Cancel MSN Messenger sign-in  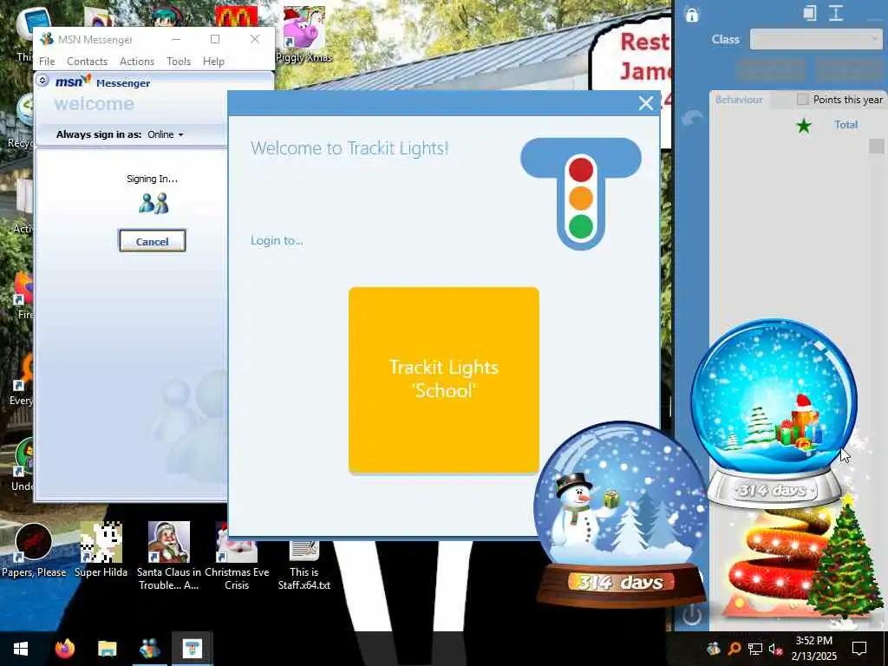(152, 241)
